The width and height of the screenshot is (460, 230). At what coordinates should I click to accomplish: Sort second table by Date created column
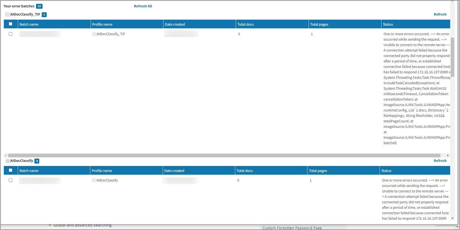coord(174,171)
